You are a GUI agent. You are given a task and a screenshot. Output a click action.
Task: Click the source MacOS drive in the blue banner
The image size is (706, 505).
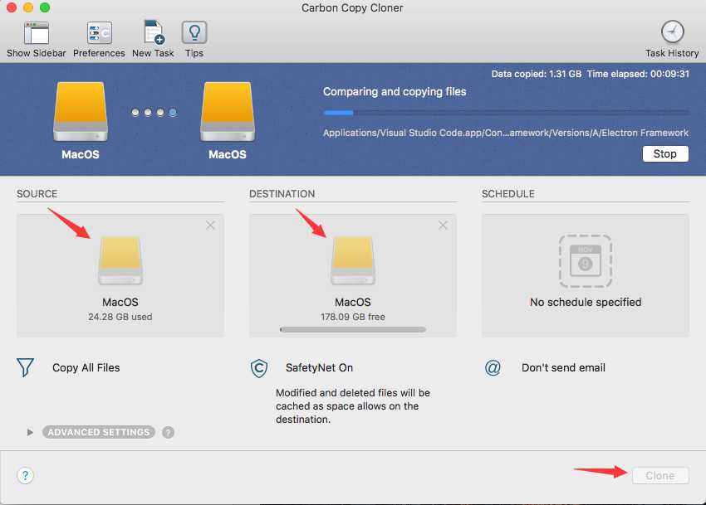(x=80, y=111)
